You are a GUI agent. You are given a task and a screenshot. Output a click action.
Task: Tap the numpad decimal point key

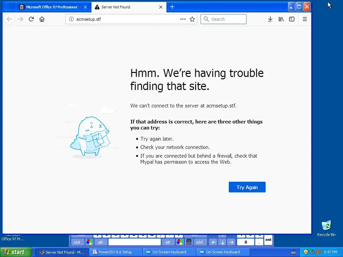click(259, 242)
